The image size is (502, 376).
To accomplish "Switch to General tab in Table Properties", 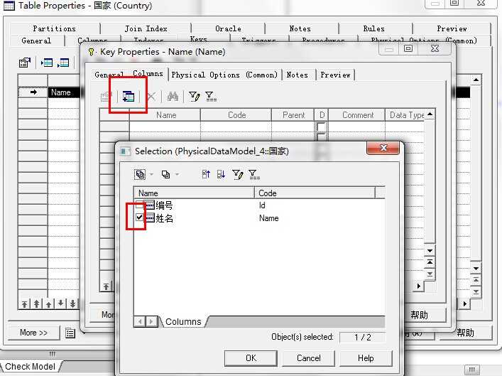I will (36, 41).
